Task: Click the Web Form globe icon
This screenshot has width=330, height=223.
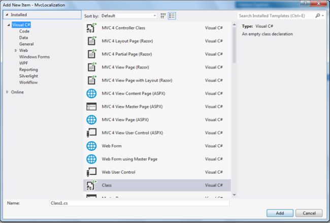Action: [91, 146]
